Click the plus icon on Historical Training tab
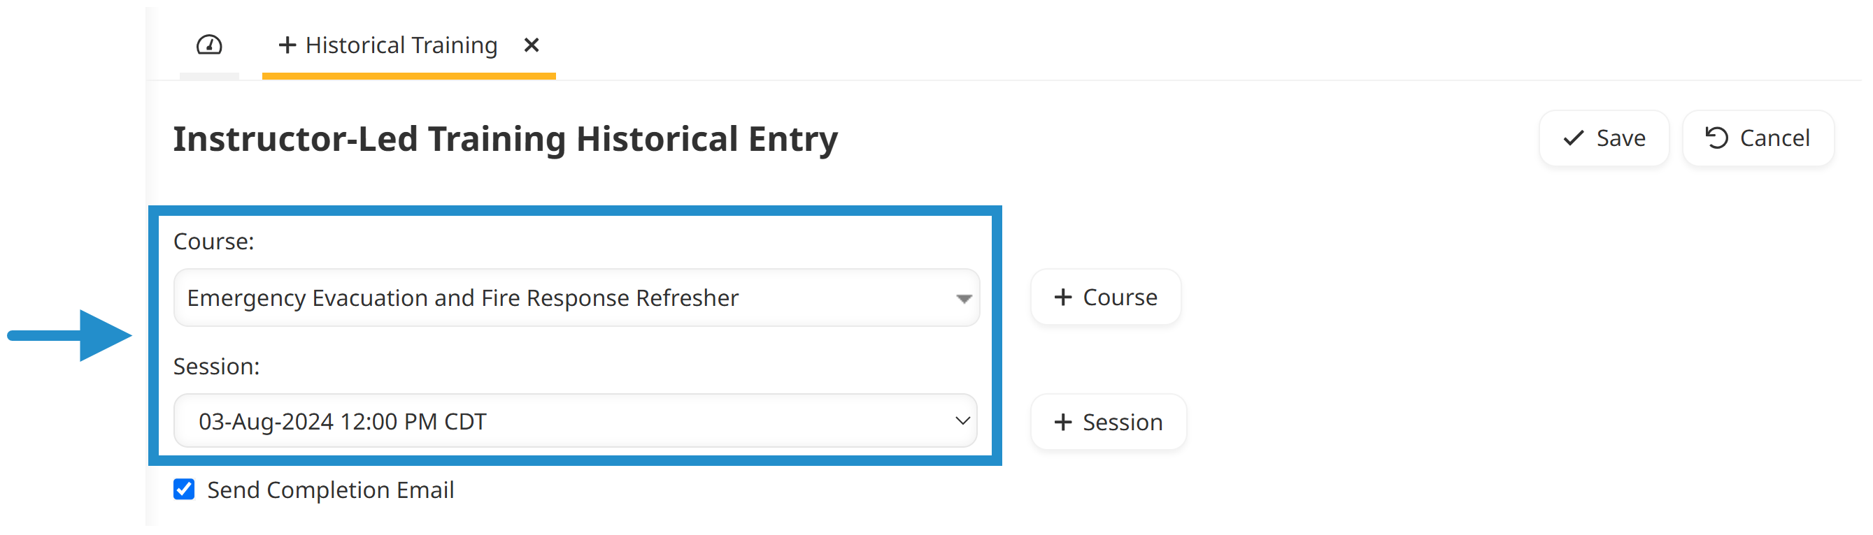Screen dimensions: 1873x535 pyautogui.click(x=287, y=45)
